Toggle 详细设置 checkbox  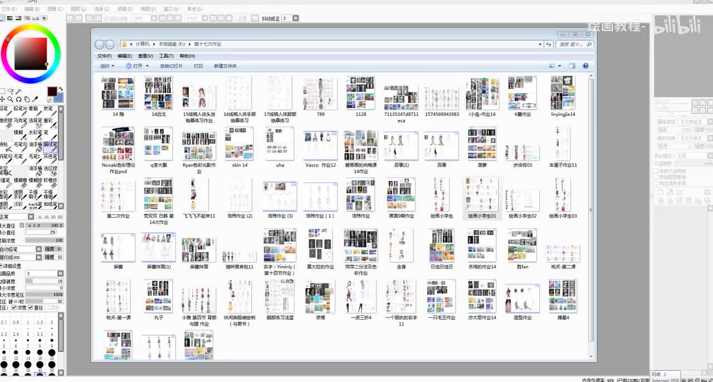coord(1,266)
